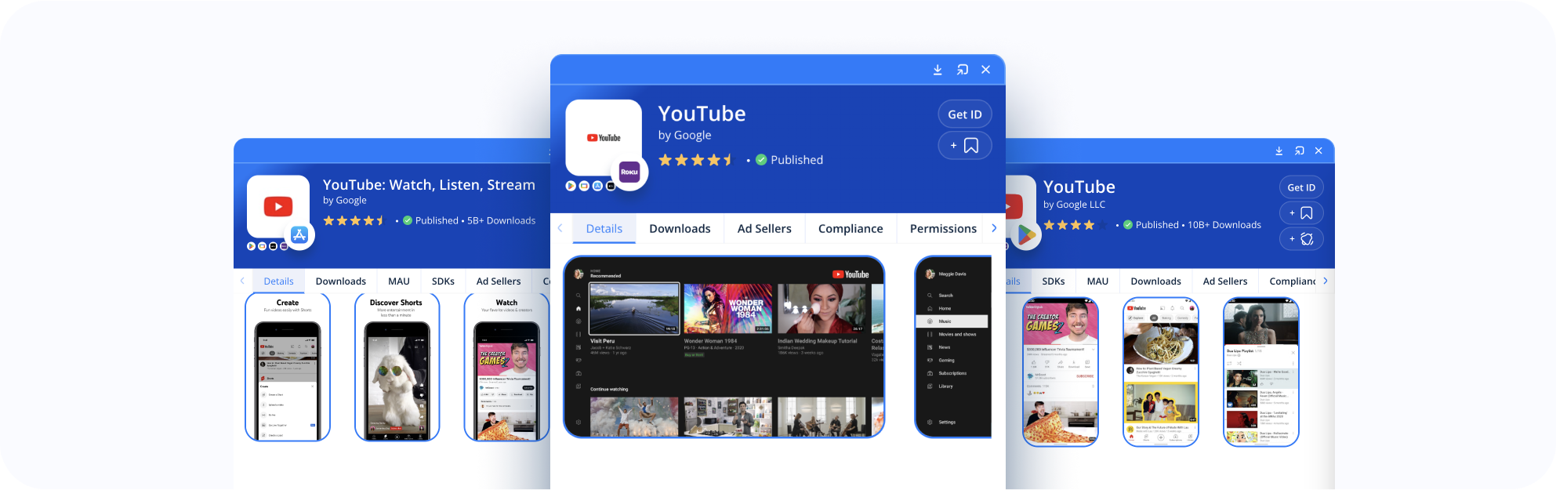Click the Roku store badge on center app icon

pyautogui.click(x=629, y=172)
